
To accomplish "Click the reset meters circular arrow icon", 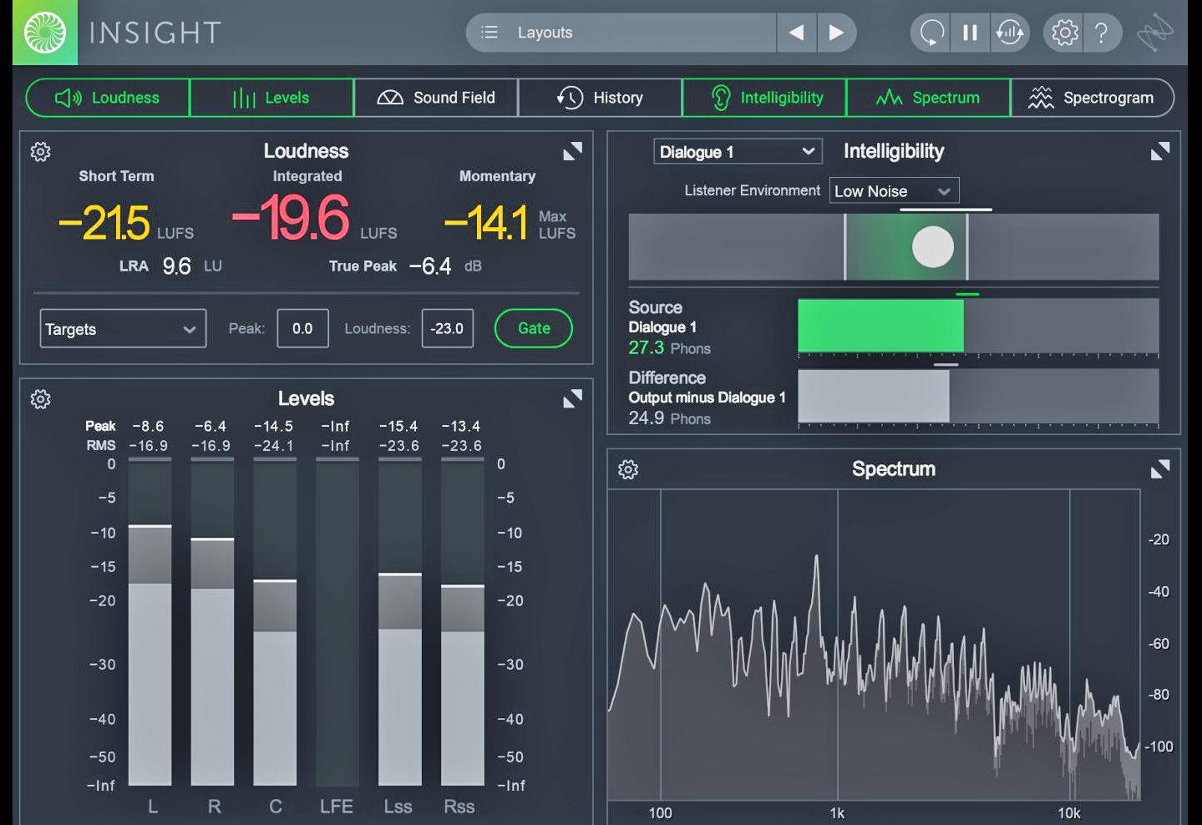I will pos(931,33).
